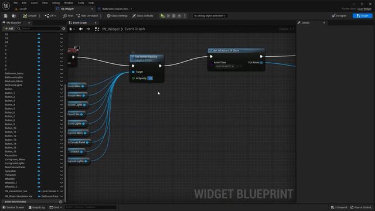This screenshot has height=211, width=375.
Task: Open the Help menu
Action: tap(91, 3)
